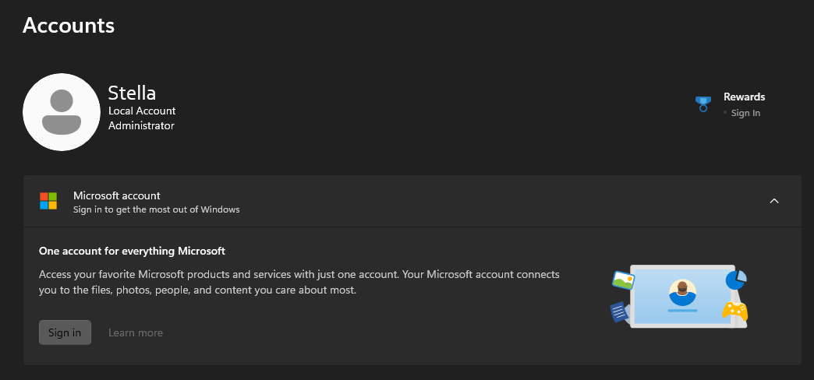Viewport: 814px width, 380px height.
Task: Click the Accounts page heading
Action: 69,26
